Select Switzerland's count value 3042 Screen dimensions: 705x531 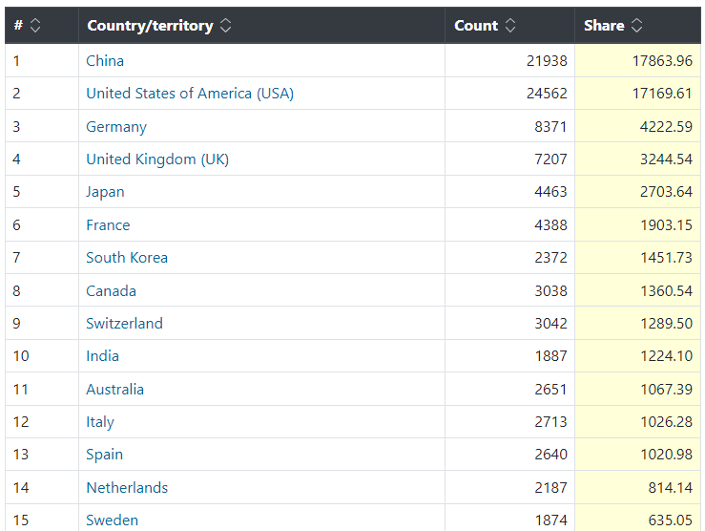[550, 324]
